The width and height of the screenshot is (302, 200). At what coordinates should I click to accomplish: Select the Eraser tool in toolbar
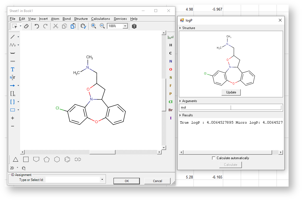coord(26,26)
